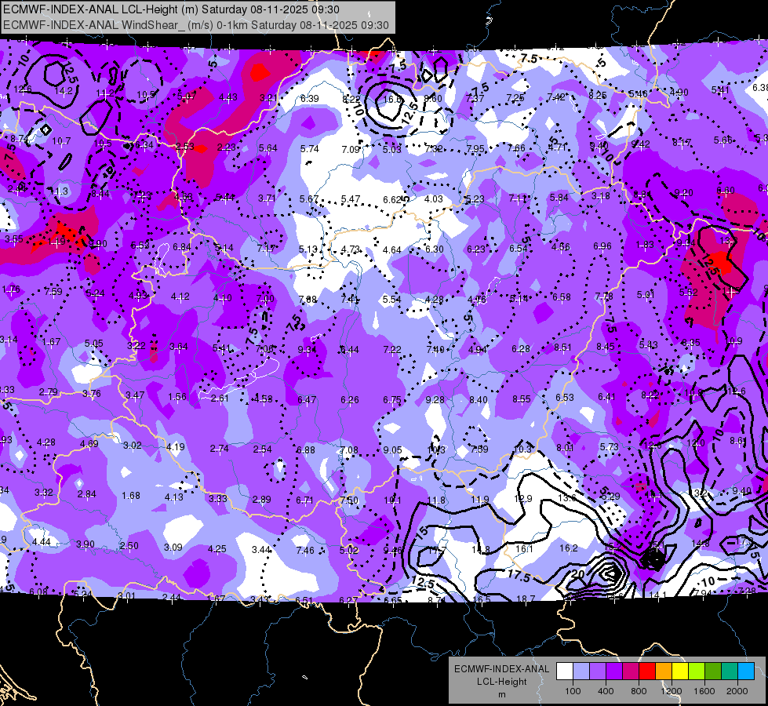Screen dimensions: 768x706
Task: Click the '7.95' wind shear value
Action: tap(475, 149)
